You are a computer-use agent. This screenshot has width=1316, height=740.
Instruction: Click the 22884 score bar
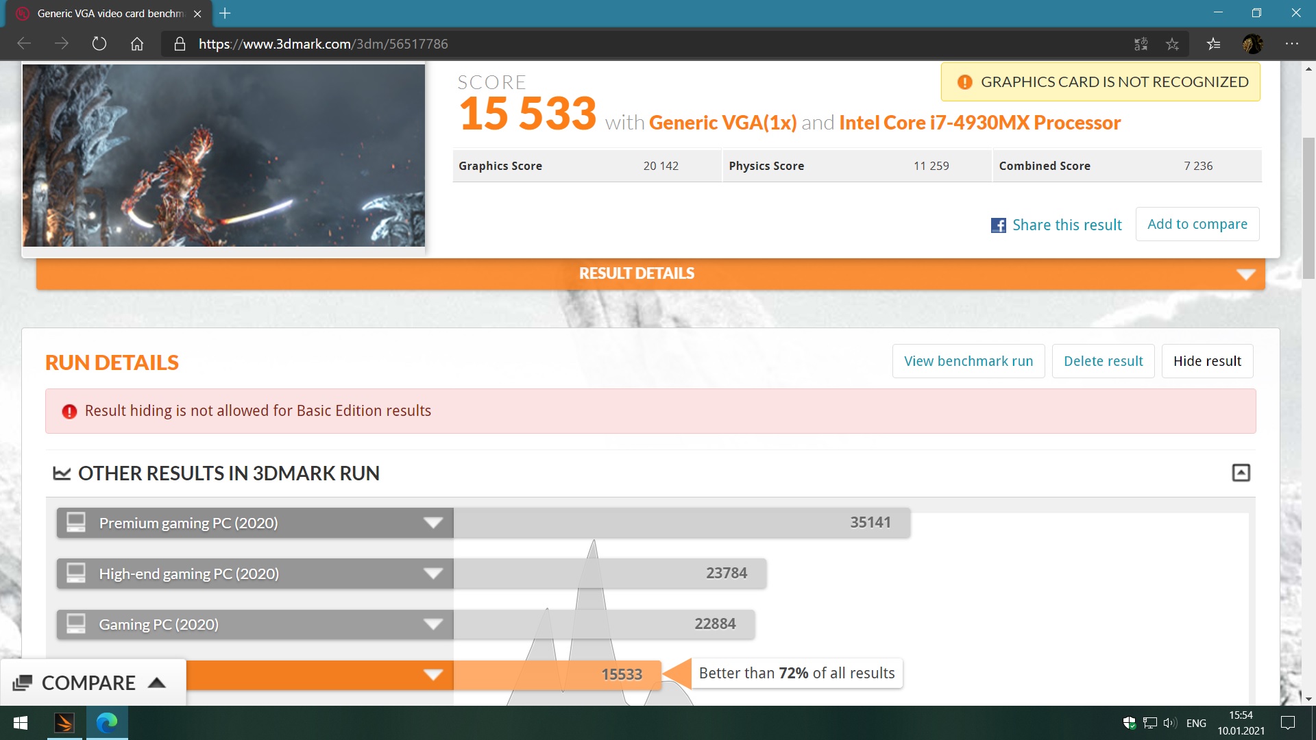point(604,624)
